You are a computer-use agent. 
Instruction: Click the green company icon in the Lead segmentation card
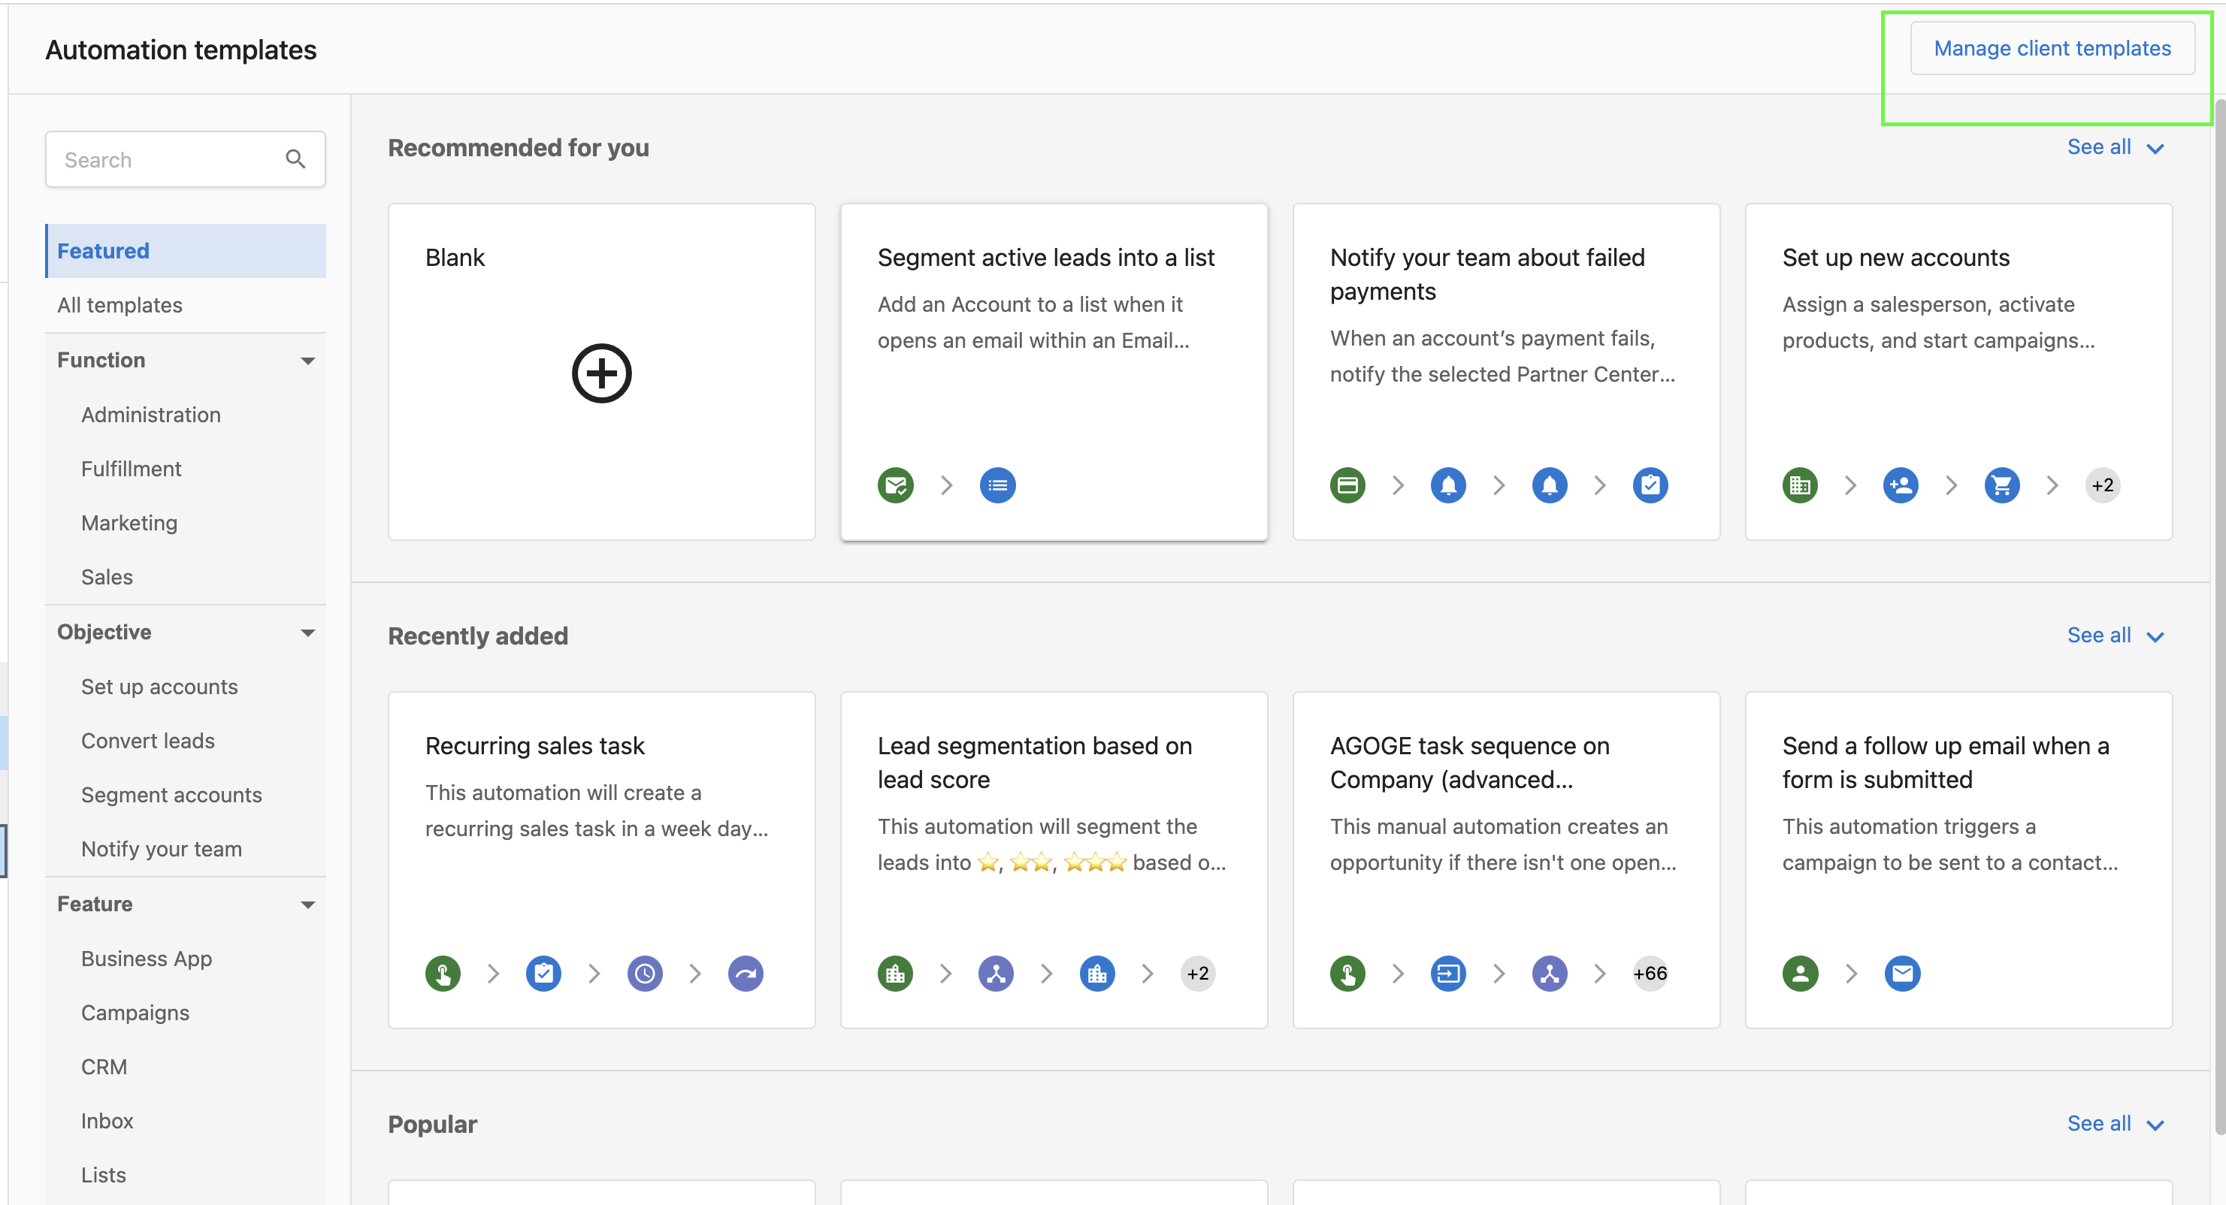pos(896,973)
